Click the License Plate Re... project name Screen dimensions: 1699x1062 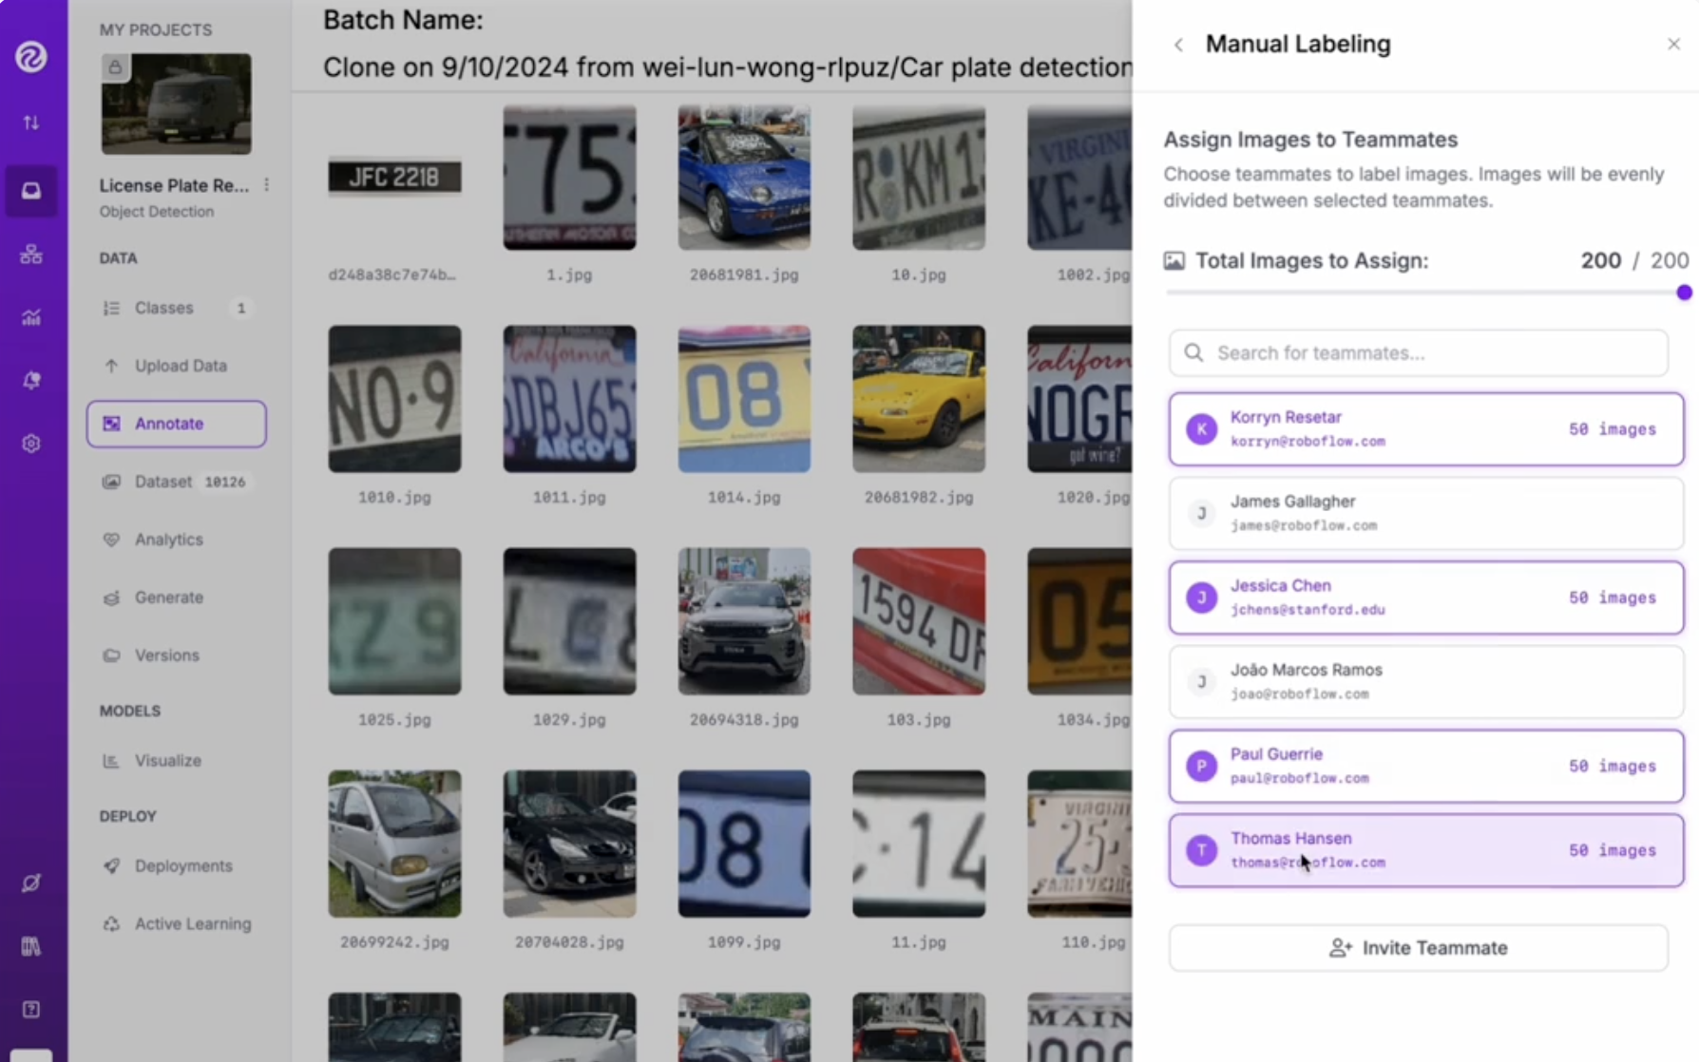(174, 185)
